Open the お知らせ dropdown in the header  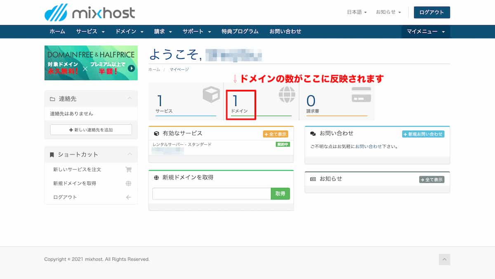(388, 12)
